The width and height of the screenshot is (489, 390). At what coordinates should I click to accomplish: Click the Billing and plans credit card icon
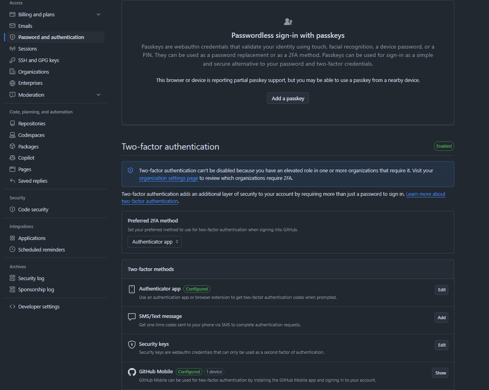click(12, 15)
